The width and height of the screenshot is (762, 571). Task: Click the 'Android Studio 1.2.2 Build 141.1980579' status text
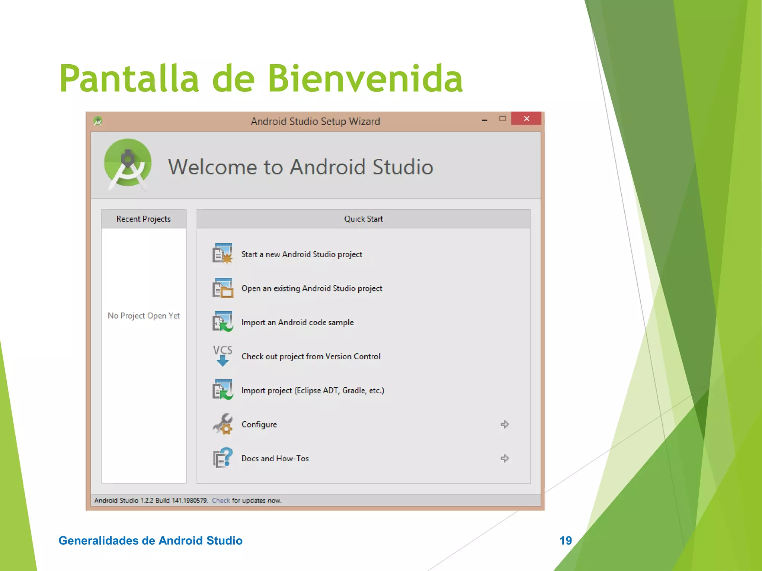click(151, 500)
